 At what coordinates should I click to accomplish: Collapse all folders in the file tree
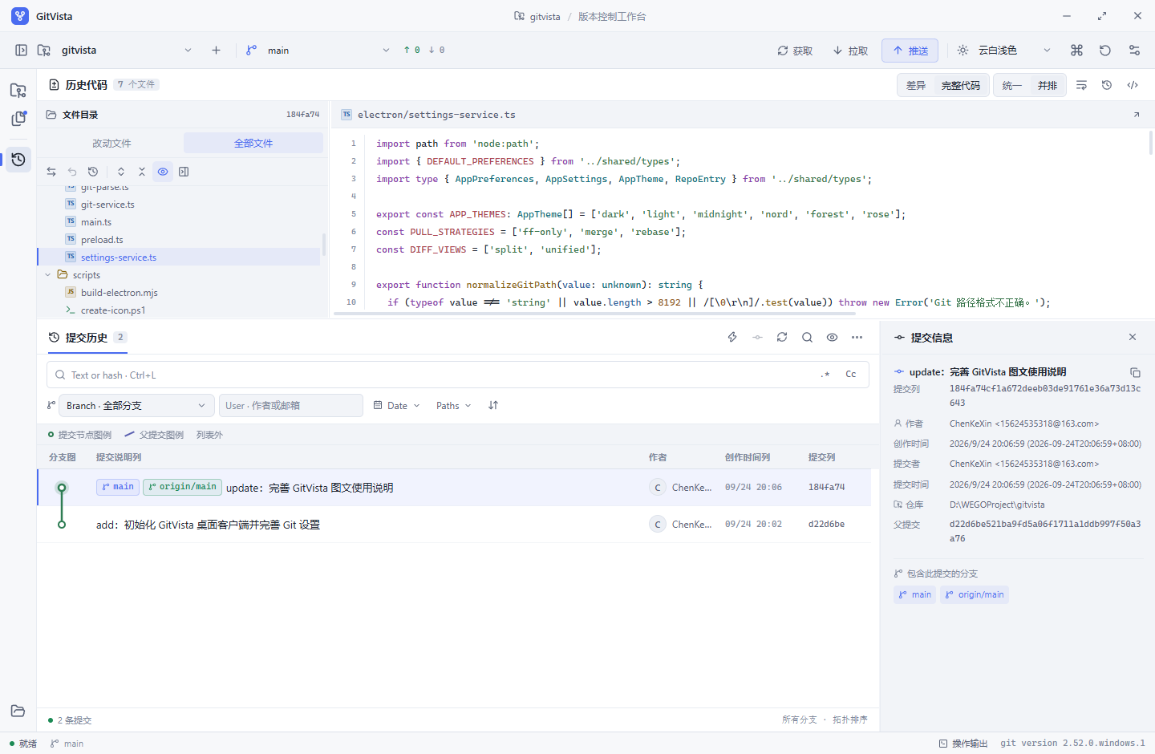pyautogui.click(x=142, y=172)
